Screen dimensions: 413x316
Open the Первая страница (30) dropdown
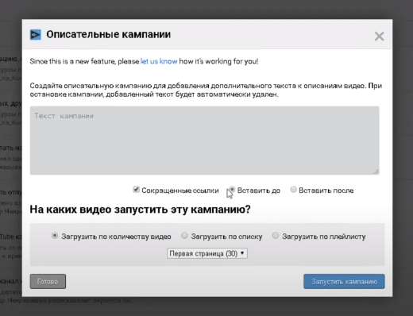pos(207,253)
